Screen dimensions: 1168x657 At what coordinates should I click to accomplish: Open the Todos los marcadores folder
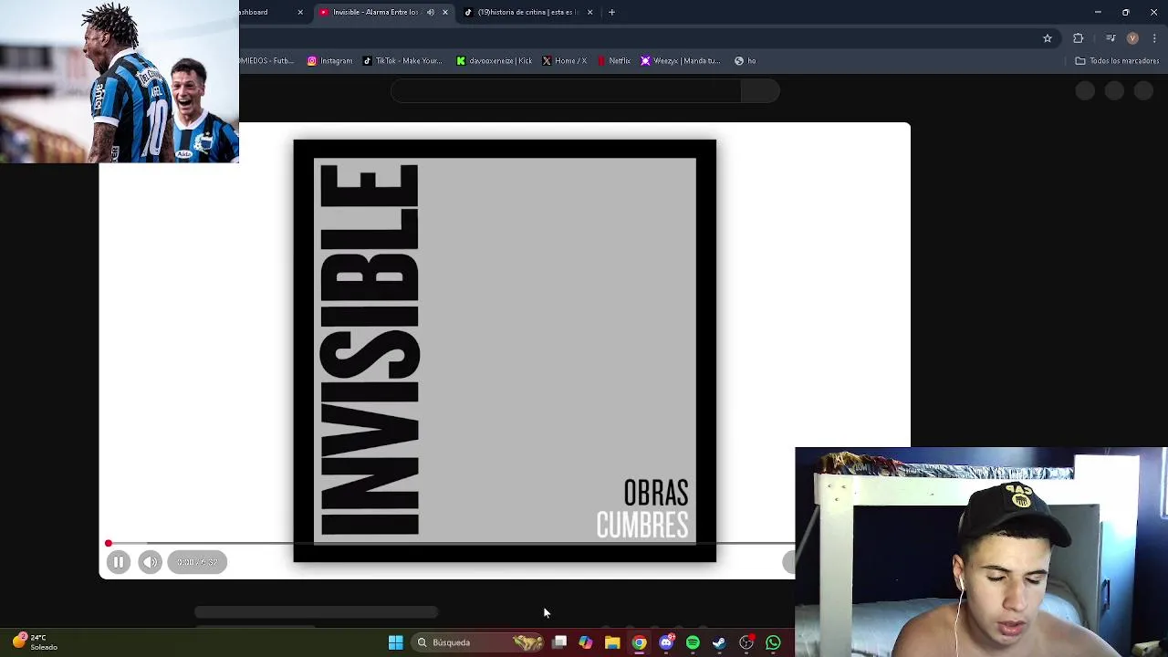(x=1117, y=61)
